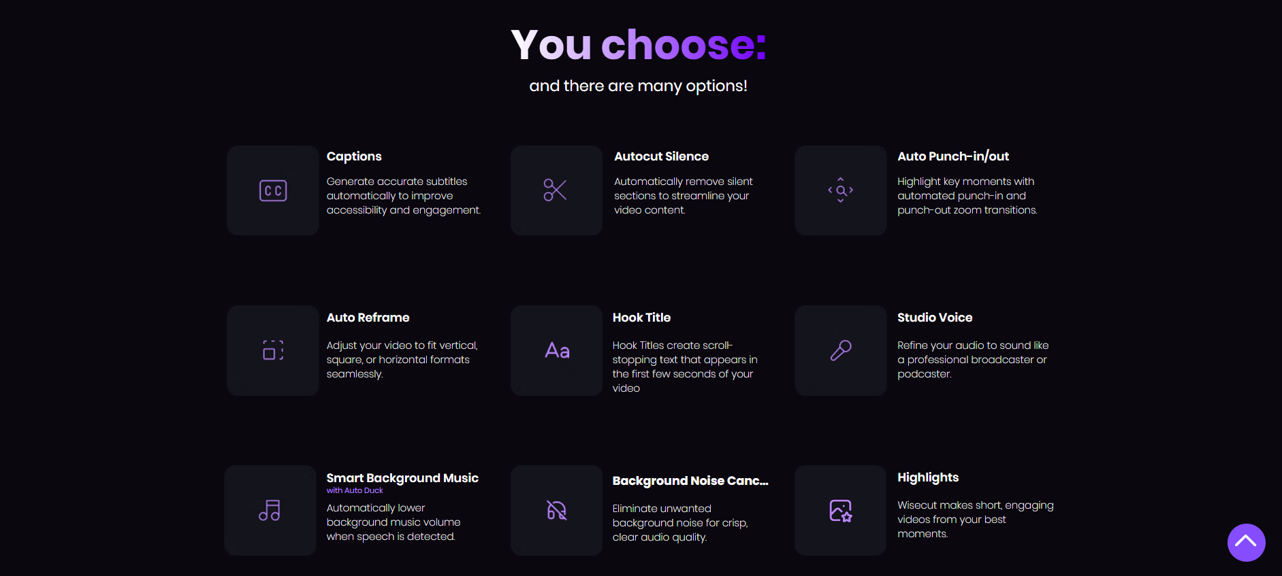1282x576 pixels.
Task: Open the Captions feature heading
Action: [354, 156]
